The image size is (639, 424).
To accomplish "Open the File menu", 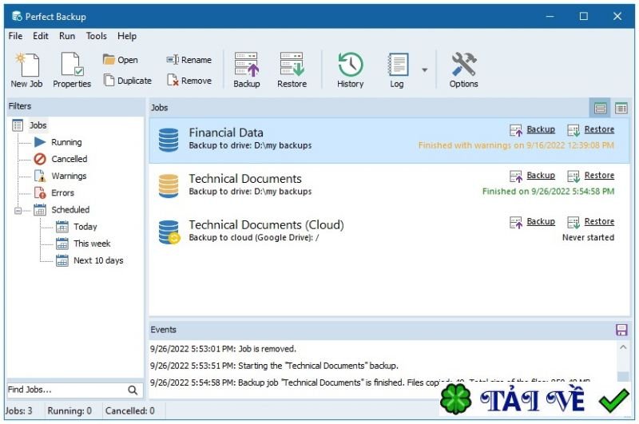I will click(15, 36).
